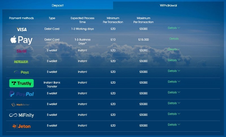Viewport: 226px width, 137px height.
Task: Click 'Instant' process time in Jeton row
Action: tap(82, 125)
